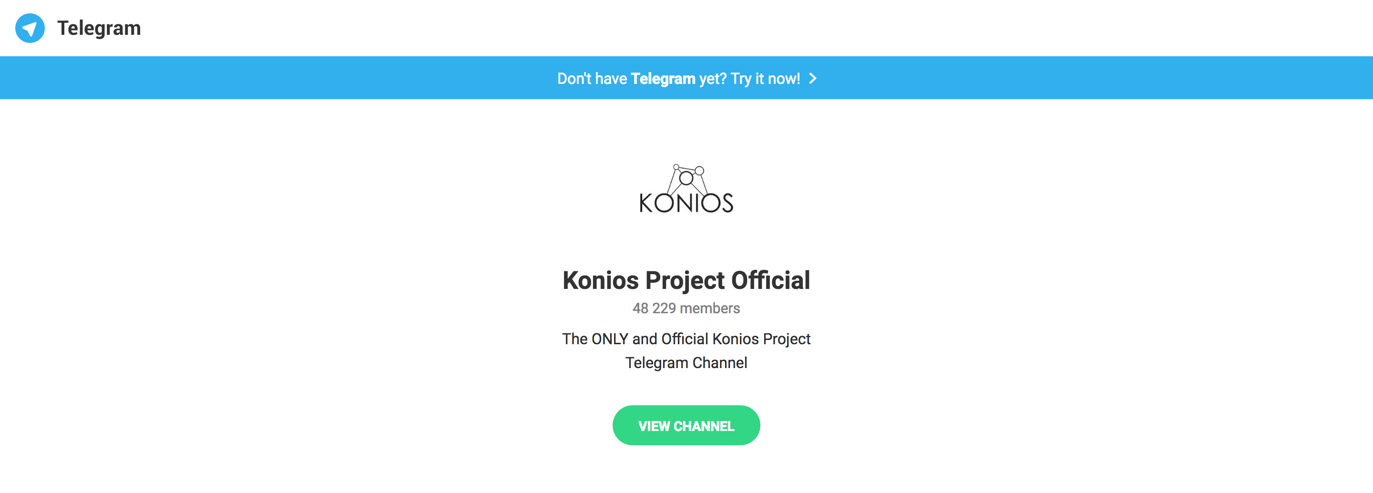Click the chevron arrow in the blue banner
Screen dimensions: 1373x493
(813, 78)
